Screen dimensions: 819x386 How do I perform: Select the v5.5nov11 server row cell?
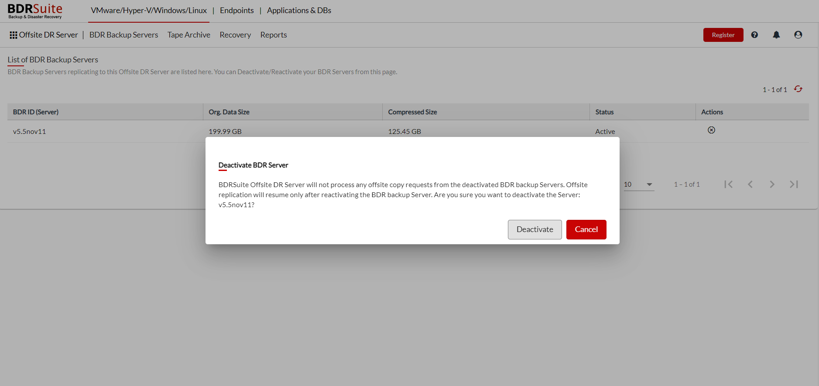(29, 131)
